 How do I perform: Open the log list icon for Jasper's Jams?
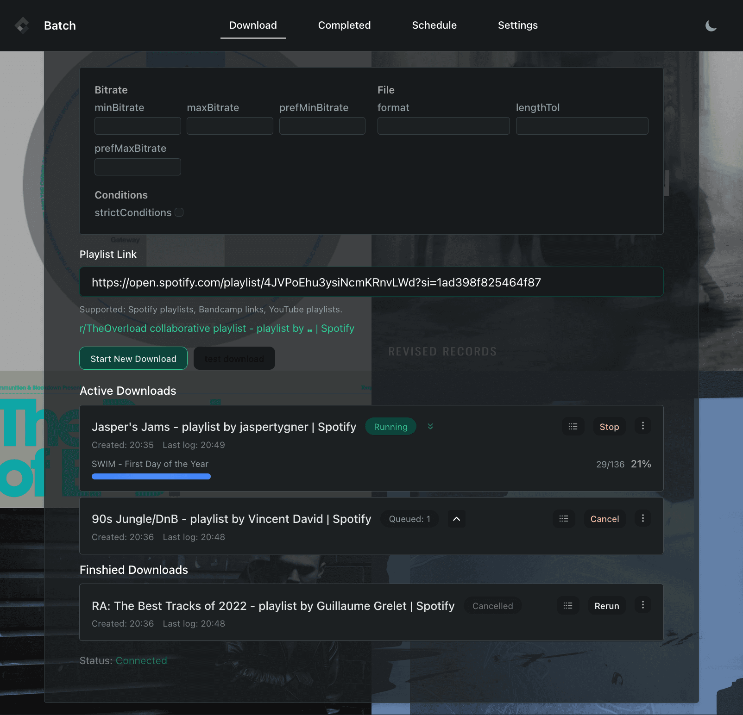pyautogui.click(x=573, y=427)
